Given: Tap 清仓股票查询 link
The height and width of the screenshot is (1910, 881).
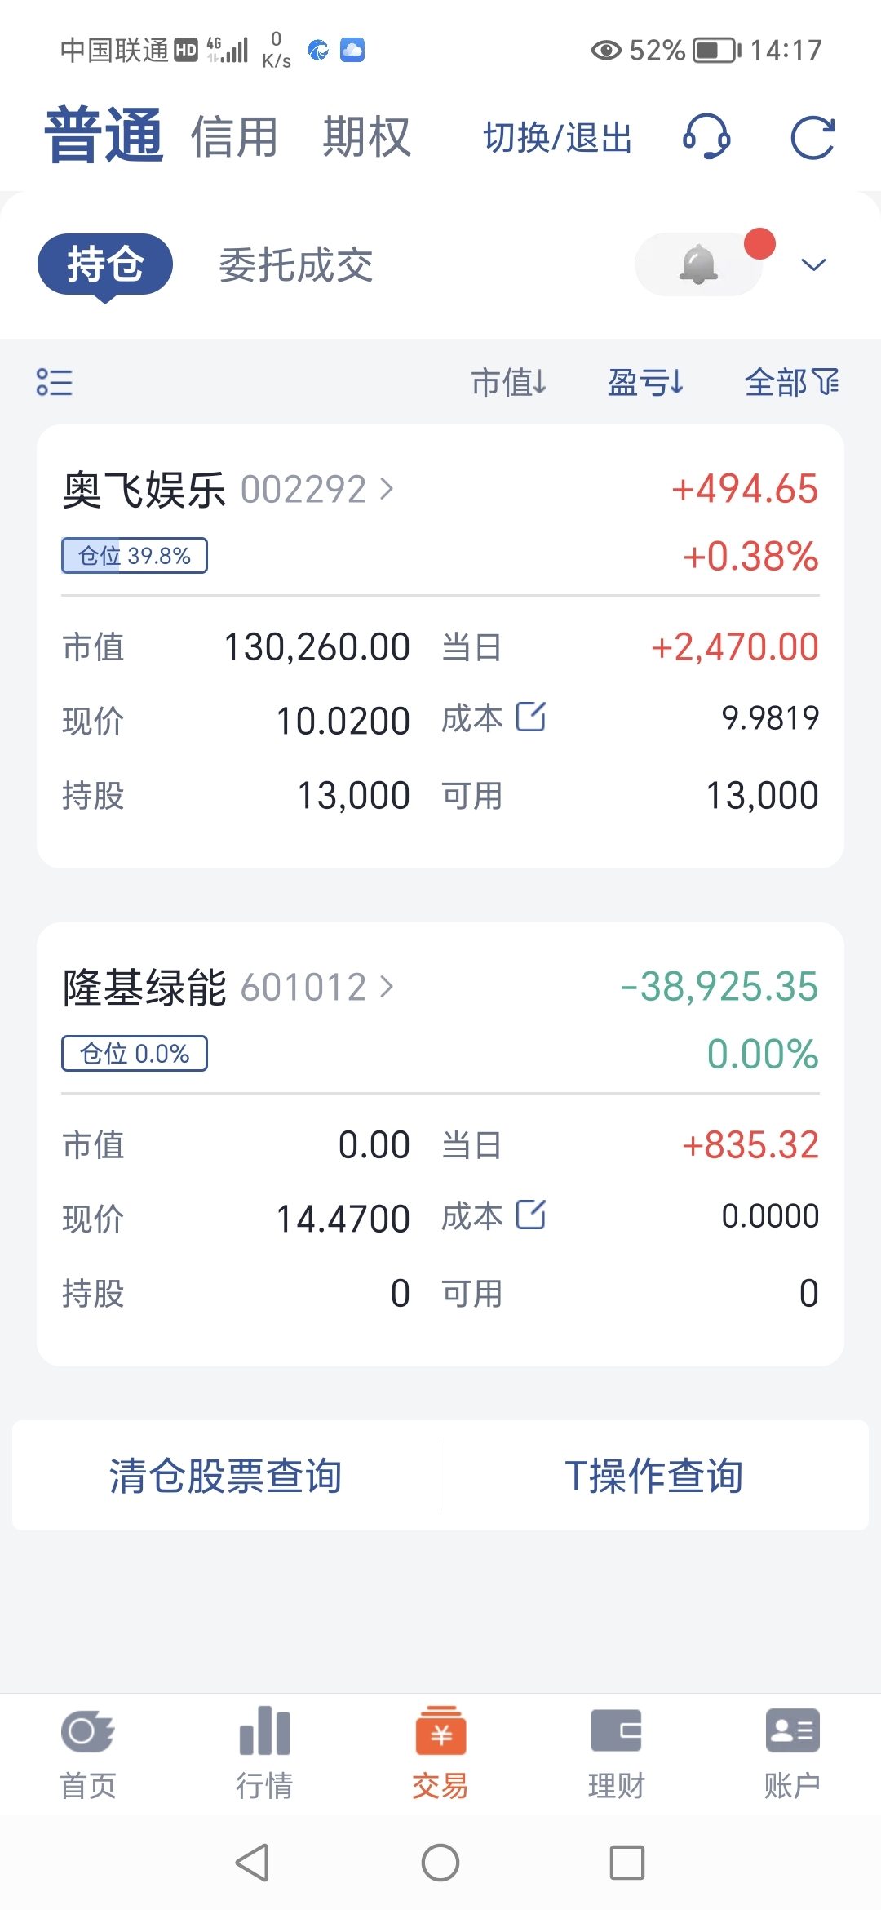Looking at the screenshot, I should [x=226, y=1476].
